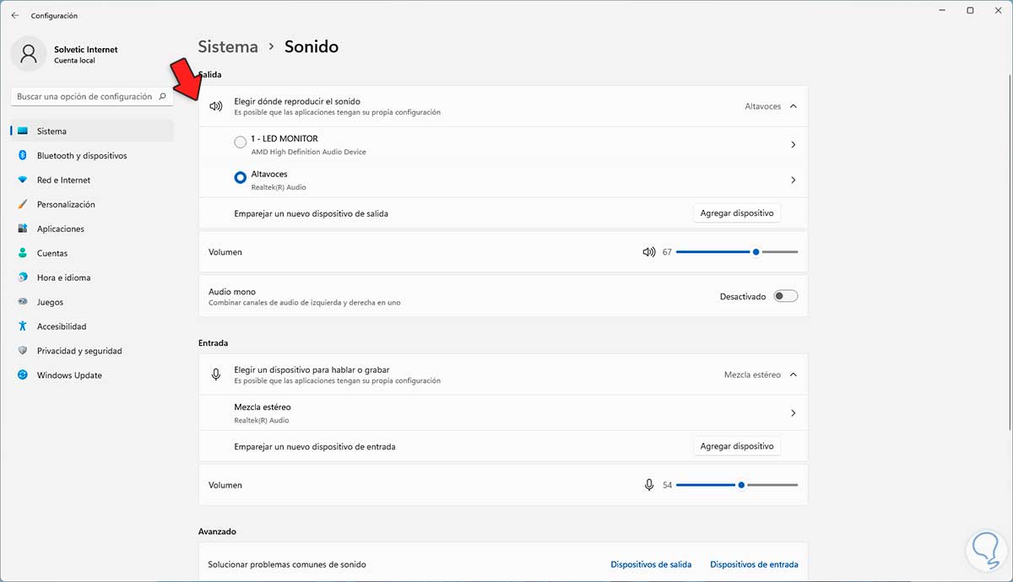Go to Windows Update section

(x=69, y=375)
